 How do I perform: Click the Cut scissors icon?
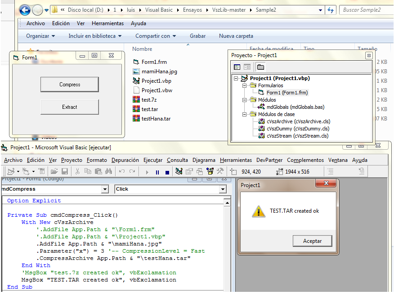(x=77, y=172)
